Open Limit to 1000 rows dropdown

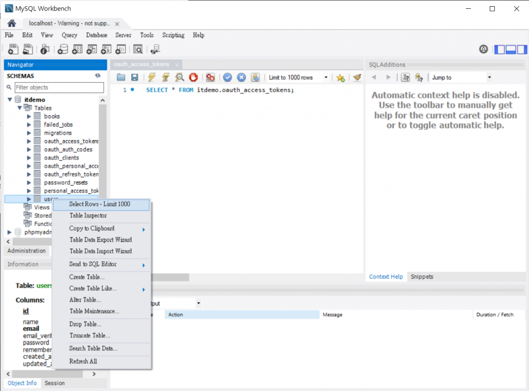coord(326,78)
